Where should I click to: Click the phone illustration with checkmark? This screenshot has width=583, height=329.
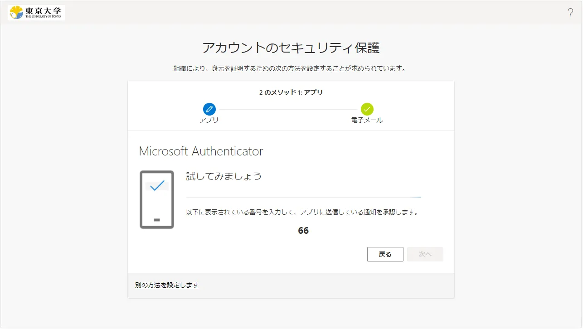coord(157,199)
